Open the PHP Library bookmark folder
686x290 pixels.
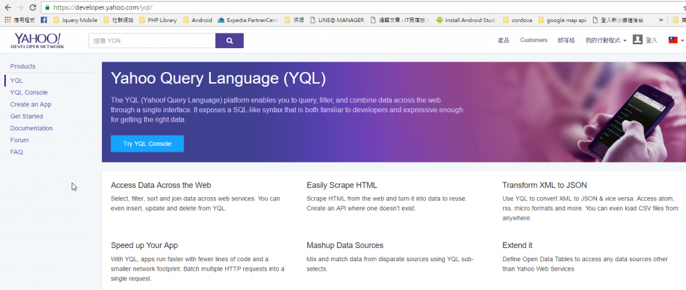(158, 20)
